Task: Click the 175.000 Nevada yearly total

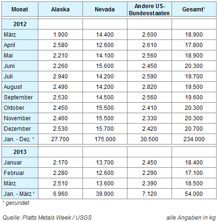Action: [105, 139]
